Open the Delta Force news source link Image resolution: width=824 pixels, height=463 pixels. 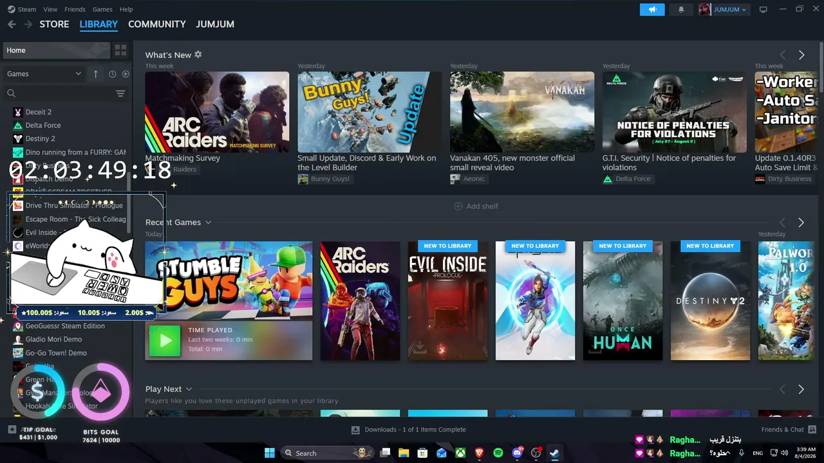tap(627, 179)
